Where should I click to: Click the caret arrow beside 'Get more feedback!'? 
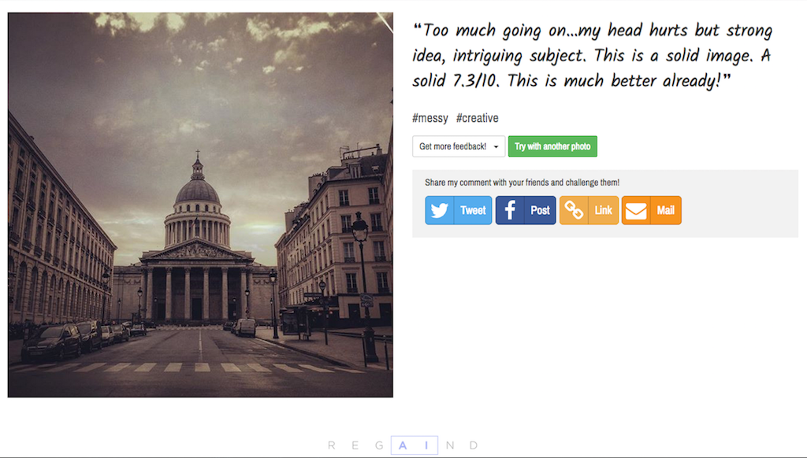point(496,147)
